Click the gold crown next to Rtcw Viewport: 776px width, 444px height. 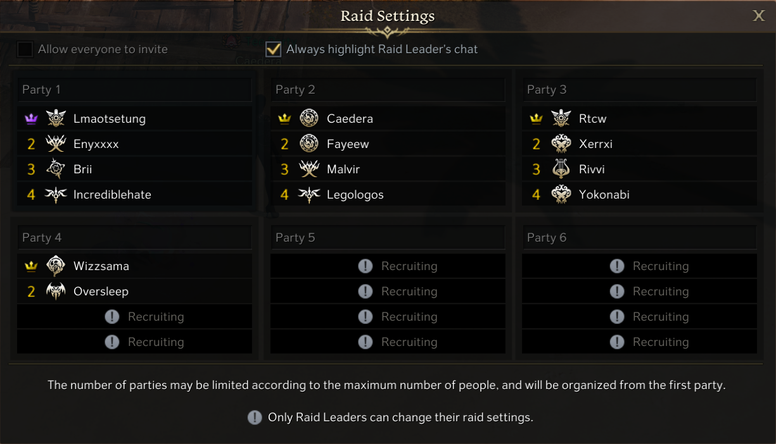[x=536, y=119]
